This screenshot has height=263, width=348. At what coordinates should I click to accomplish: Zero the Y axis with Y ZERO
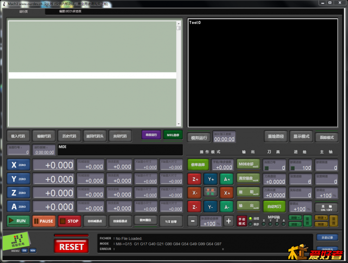pyautogui.click(x=19, y=179)
